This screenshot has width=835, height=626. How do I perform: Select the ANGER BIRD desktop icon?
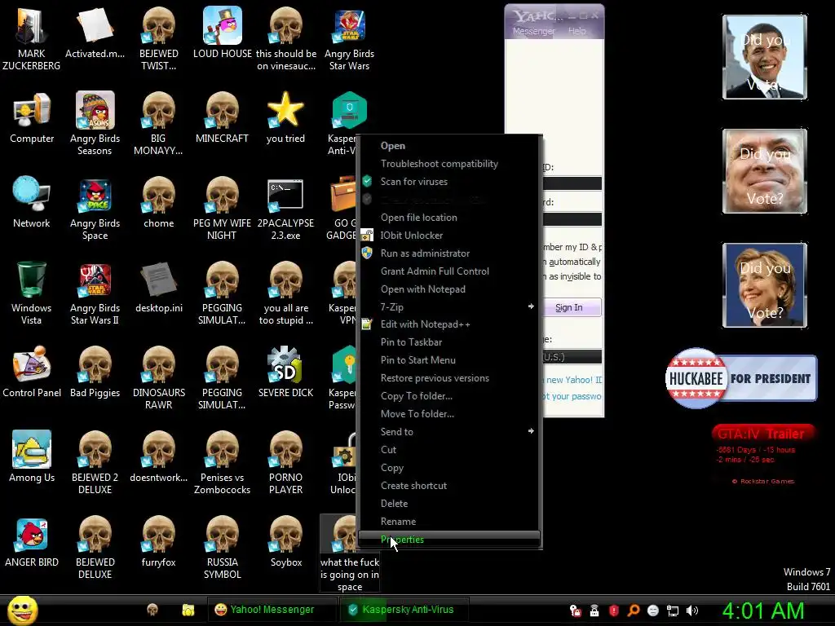pyautogui.click(x=32, y=541)
